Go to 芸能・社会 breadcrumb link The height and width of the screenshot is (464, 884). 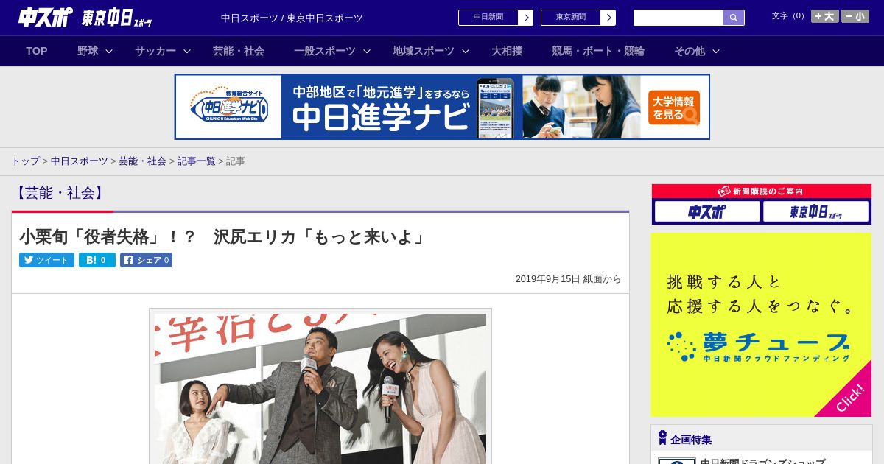142,161
